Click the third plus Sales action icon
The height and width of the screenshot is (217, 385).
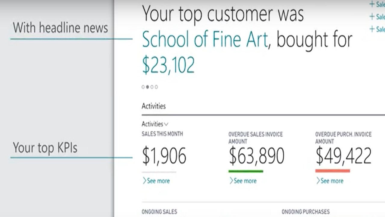[372, 29]
